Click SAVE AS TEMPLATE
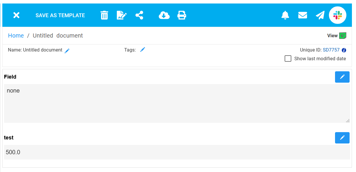The image size is (356, 172). 60,15
